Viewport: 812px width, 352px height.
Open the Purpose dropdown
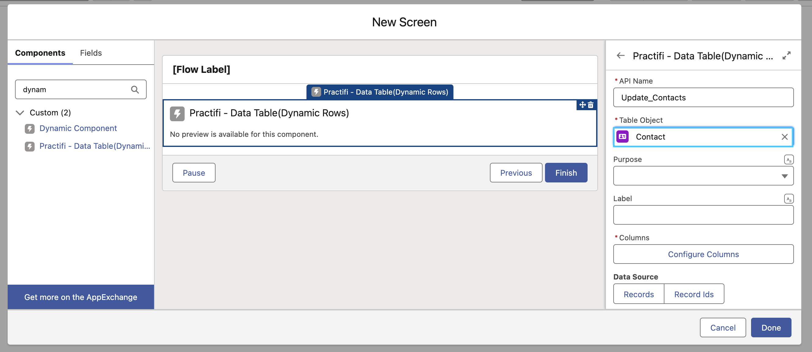point(703,176)
